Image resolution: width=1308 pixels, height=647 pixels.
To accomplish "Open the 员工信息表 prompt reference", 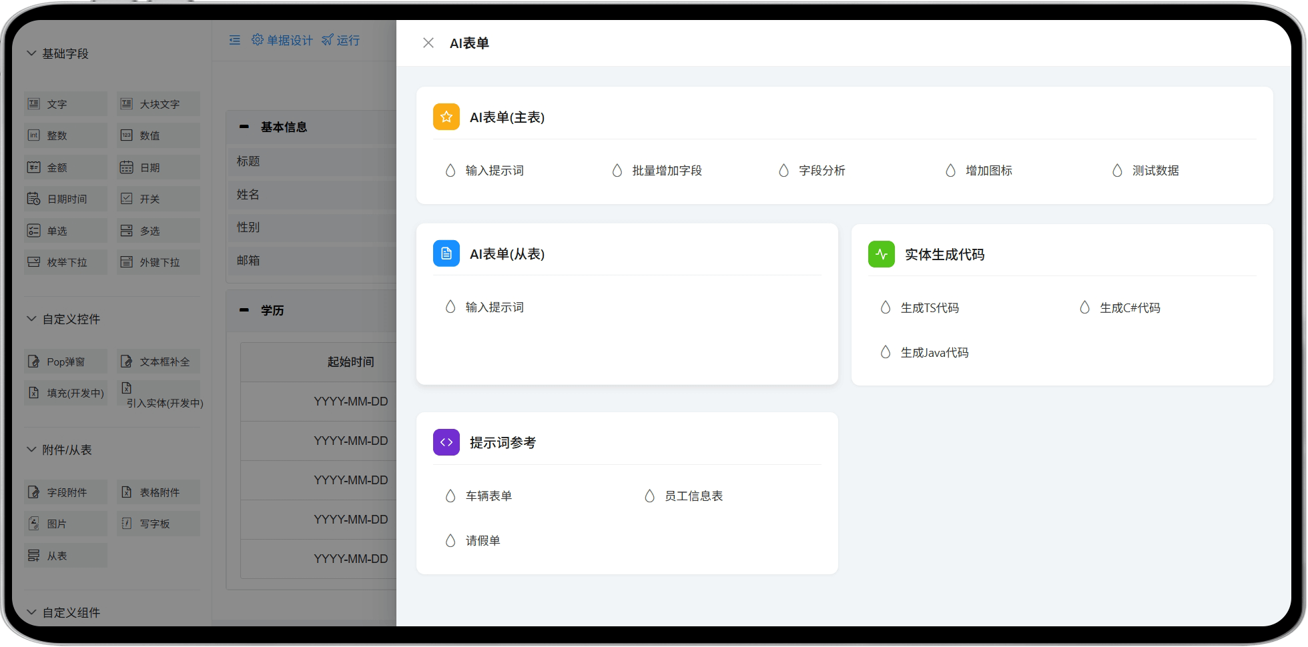I will click(x=693, y=496).
